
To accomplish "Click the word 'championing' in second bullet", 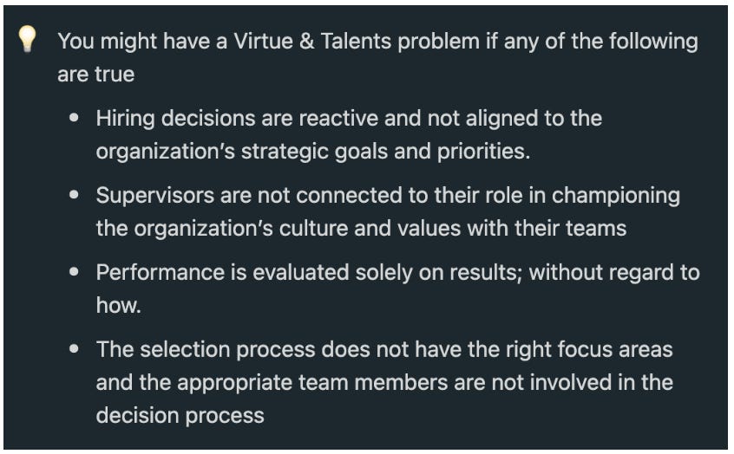I will click(615, 196).
